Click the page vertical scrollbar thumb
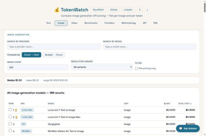The height and width of the screenshot is (136, 206). click(x=205, y=8)
